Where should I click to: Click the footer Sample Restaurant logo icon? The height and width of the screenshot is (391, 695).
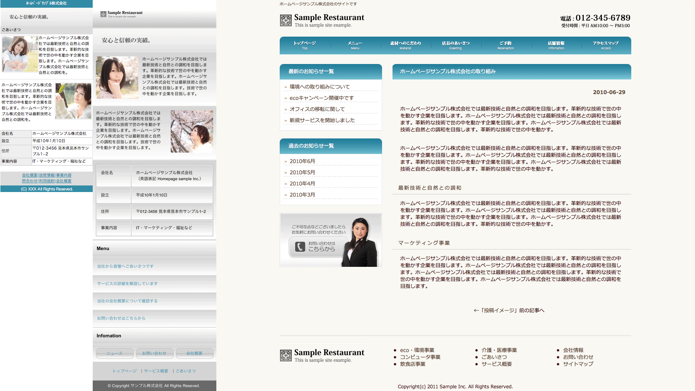pos(285,356)
